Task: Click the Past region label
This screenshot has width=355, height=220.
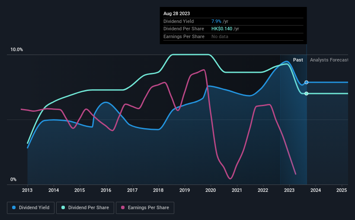Action: [x=298, y=60]
